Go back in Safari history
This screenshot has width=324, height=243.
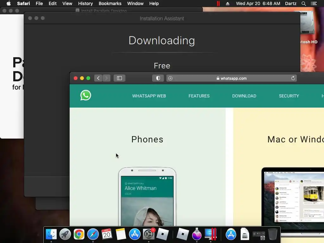(98, 78)
